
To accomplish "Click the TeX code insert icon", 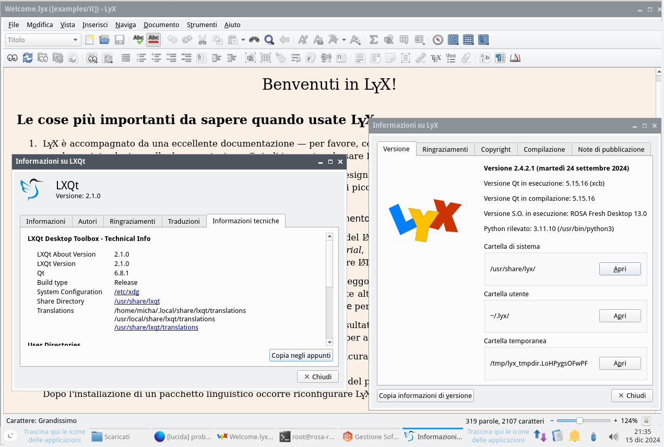I will coord(435,58).
